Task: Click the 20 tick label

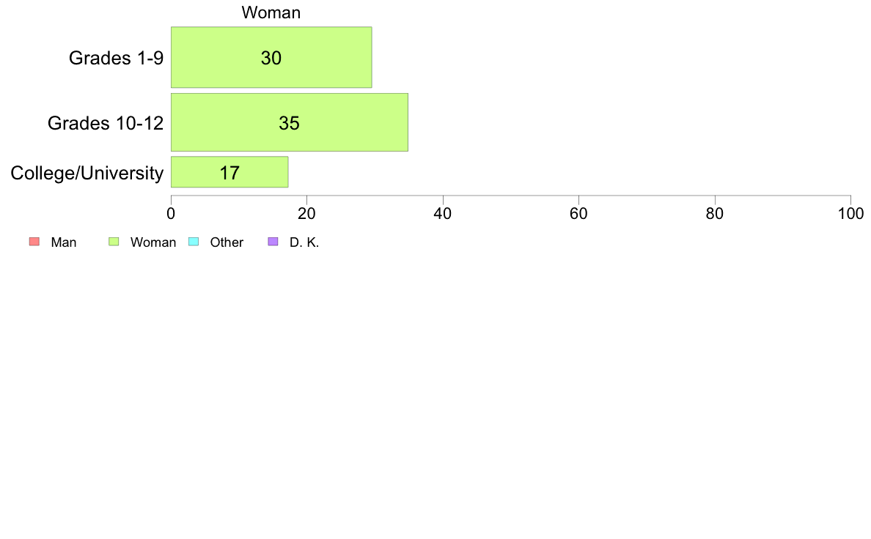Action: (x=306, y=214)
